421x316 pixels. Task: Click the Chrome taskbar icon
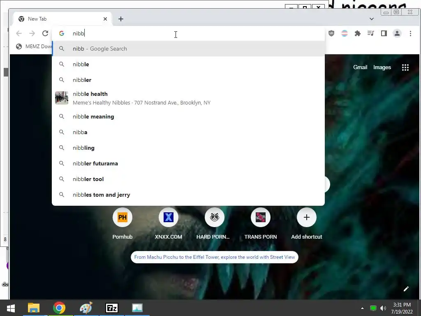tap(59, 308)
